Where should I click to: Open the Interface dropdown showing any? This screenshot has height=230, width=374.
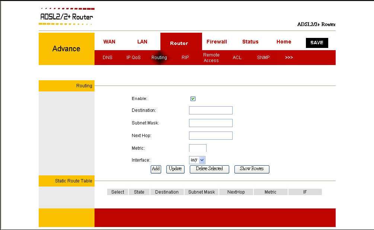coord(197,160)
